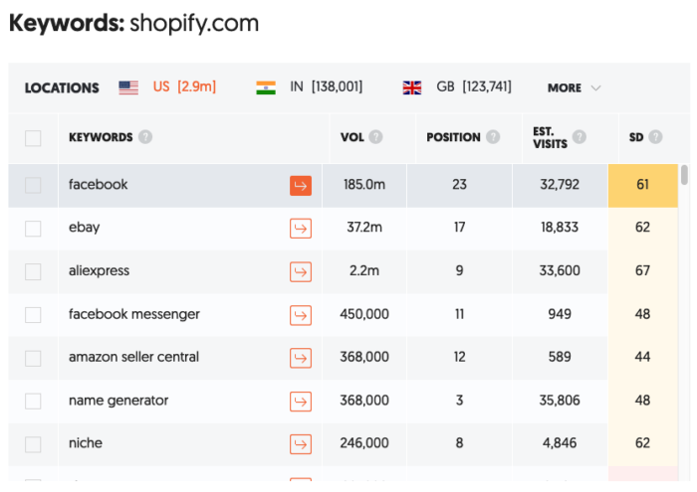Check the ebay row checkbox
697x492 pixels.
(33, 229)
